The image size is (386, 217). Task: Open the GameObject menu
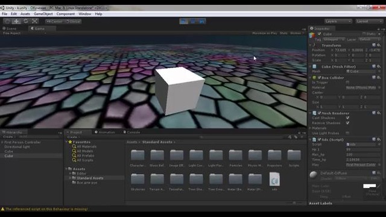point(43,14)
